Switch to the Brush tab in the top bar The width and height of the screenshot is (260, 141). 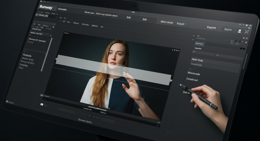[167, 22]
